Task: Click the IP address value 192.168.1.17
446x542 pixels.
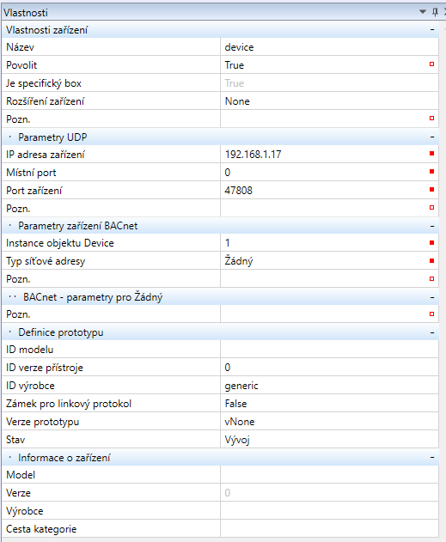Action: tap(254, 154)
